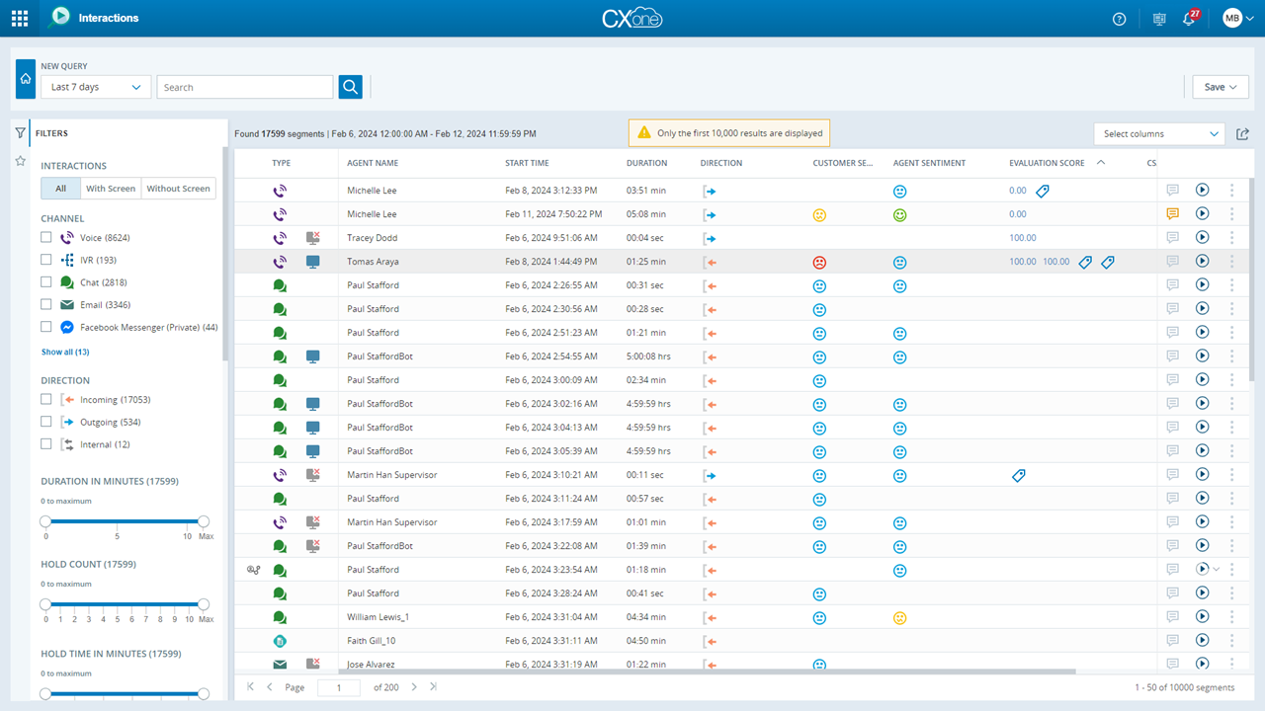Click the tag icon beside Michelle Lee's evaluation score
The image size is (1265, 711).
[1043, 190]
